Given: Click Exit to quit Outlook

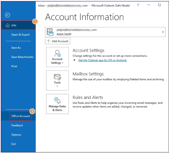Looking at the screenshot, I should (x=13, y=144).
